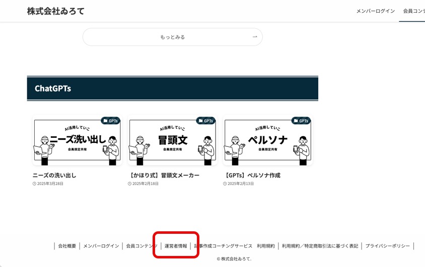Click the GPTs badge on 冒頭文 card
The height and width of the screenshot is (267, 425).
(205, 121)
